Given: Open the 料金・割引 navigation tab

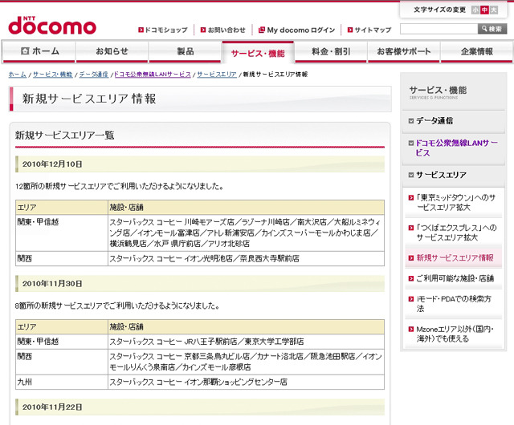Looking at the screenshot, I should [x=331, y=51].
